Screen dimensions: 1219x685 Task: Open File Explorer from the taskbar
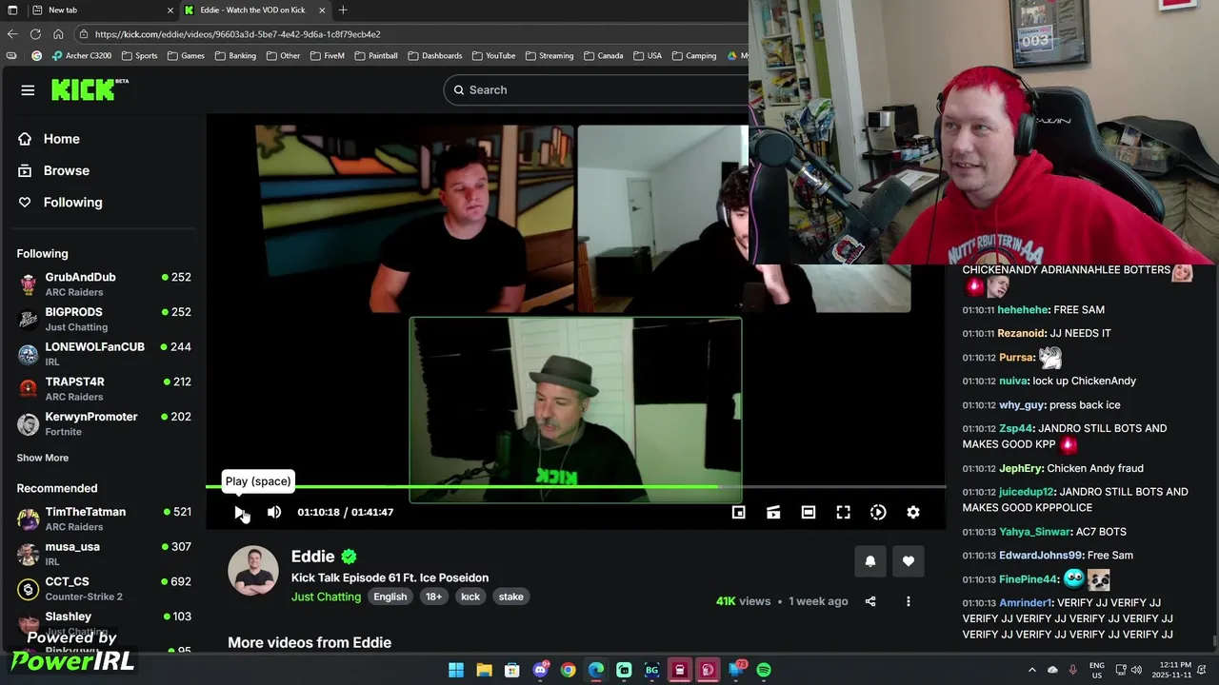tap(484, 670)
